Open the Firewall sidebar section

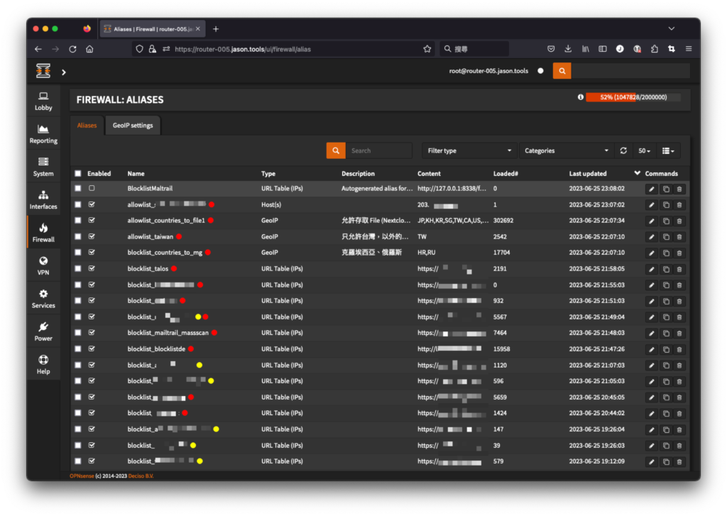43,233
